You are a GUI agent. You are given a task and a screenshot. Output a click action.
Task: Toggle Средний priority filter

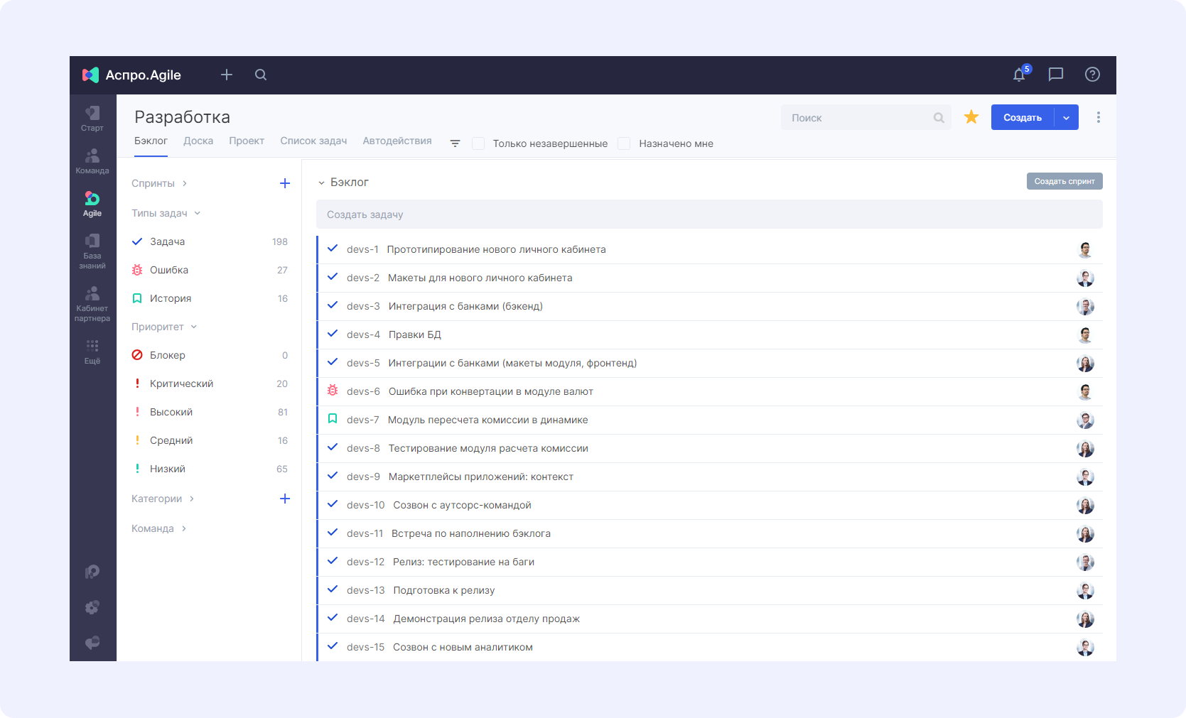(x=210, y=440)
